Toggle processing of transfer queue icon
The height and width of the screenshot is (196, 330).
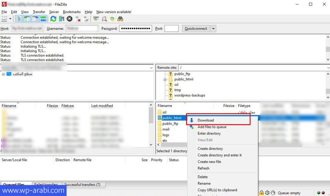click(62, 19)
